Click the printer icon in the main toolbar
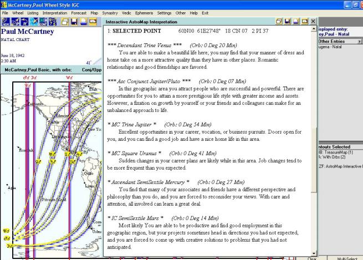This screenshot has width=363, height=260. 84,22
